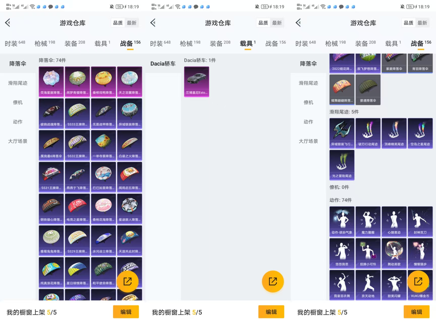View the 巳巳如意 parachute
This screenshot has width=436, height=323.
[x=103, y=177]
